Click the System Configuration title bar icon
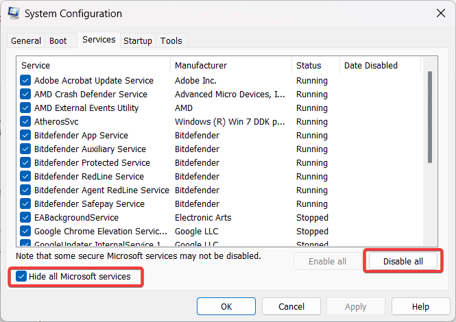The height and width of the screenshot is (322, 456). click(14, 14)
